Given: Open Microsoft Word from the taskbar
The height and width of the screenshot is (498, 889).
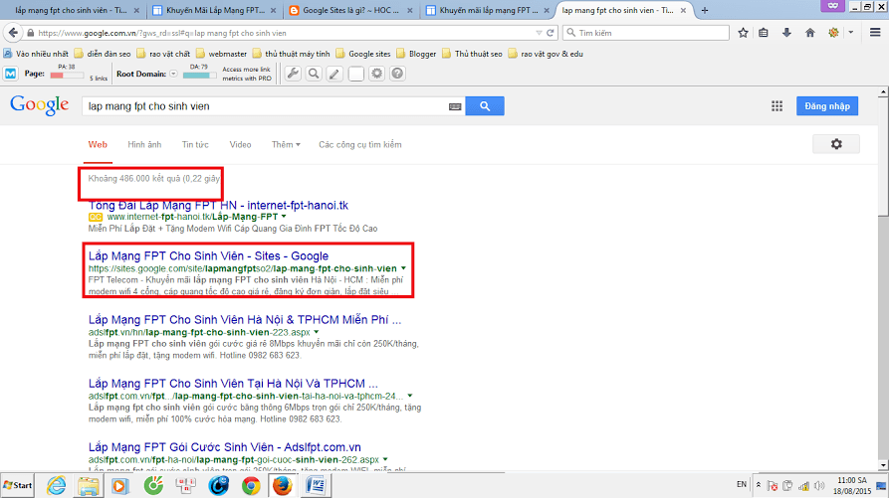Looking at the screenshot, I should pos(316,485).
